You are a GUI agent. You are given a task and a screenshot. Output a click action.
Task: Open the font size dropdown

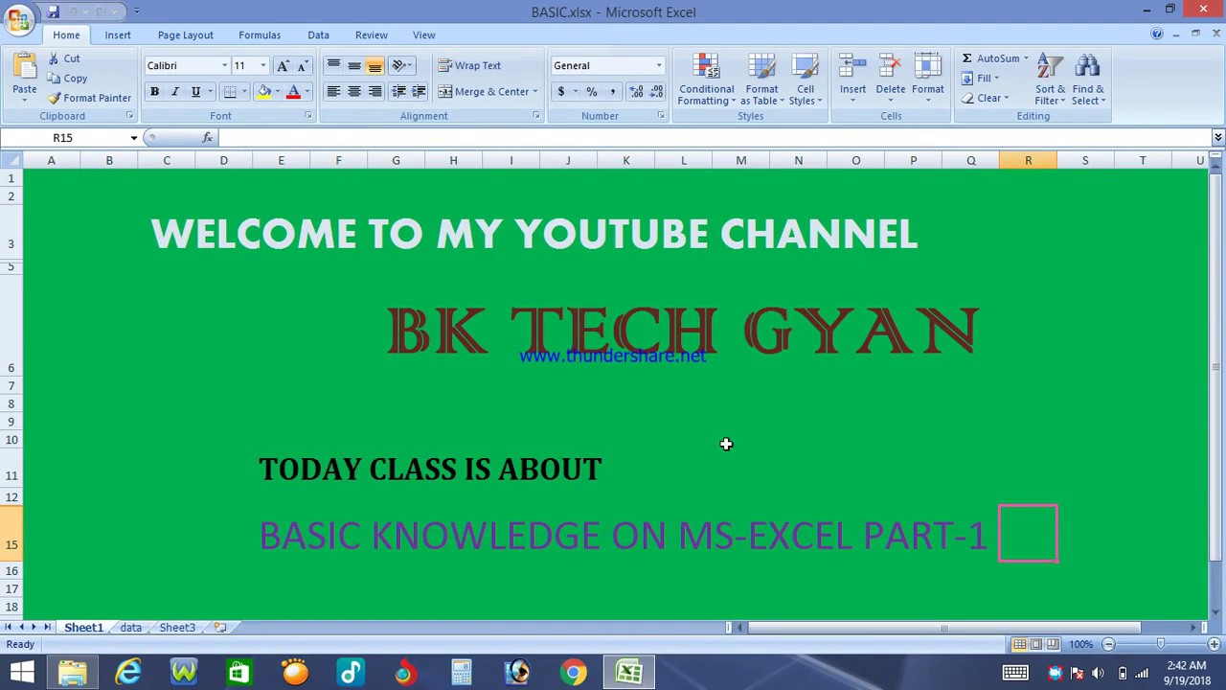tap(263, 65)
